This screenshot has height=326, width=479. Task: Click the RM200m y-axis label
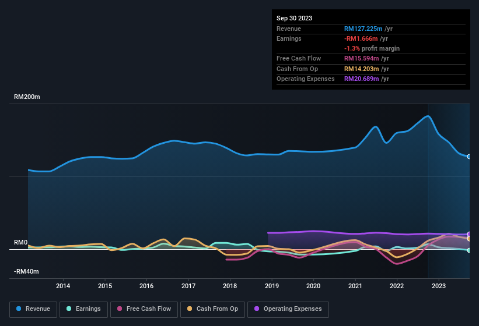27,97
